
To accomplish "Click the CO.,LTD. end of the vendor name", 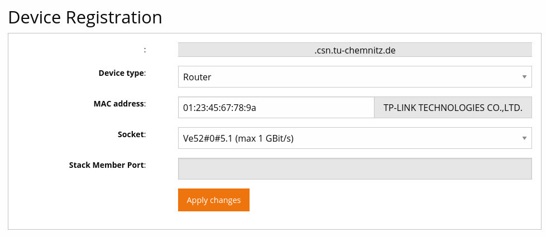I will coord(504,108).
